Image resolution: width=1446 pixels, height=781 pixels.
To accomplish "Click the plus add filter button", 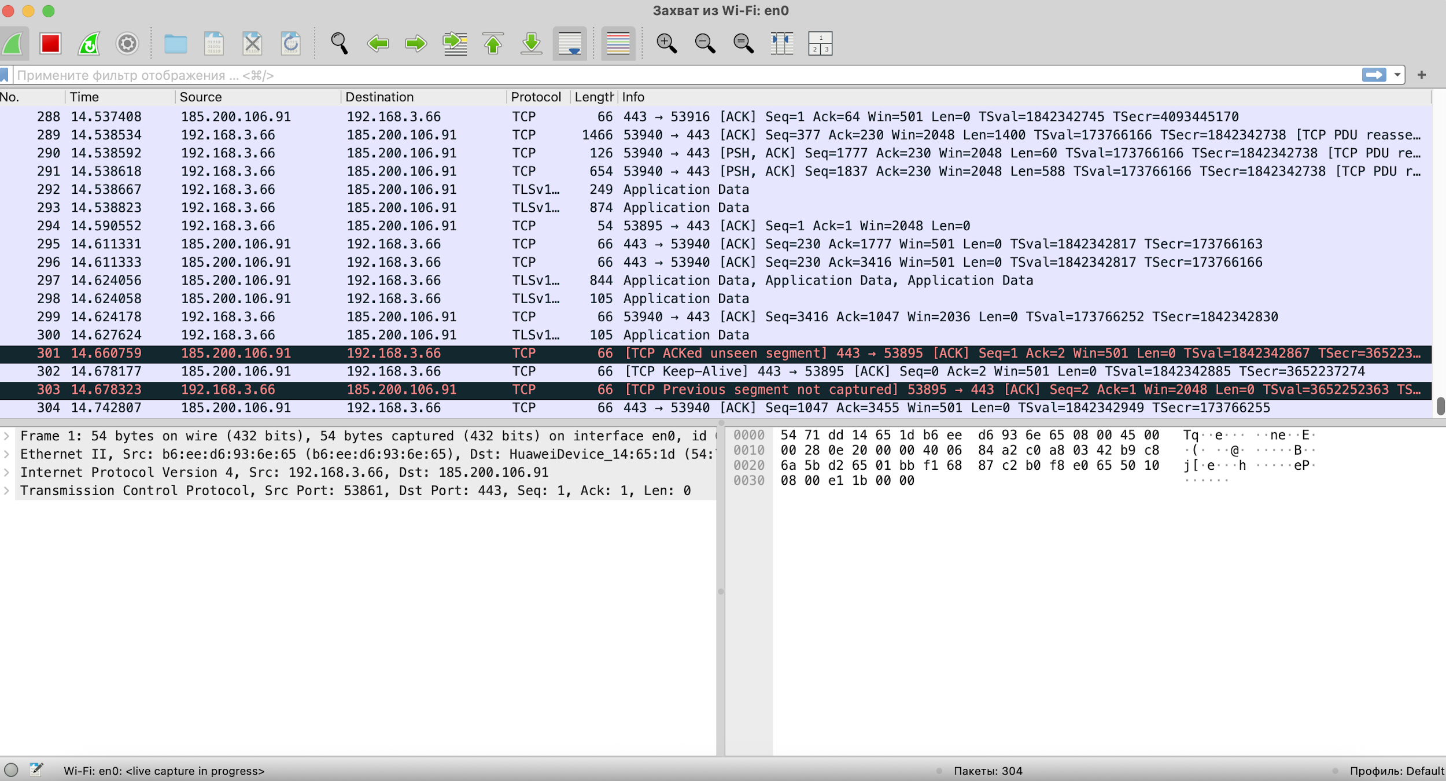I will coord(1422,75).
